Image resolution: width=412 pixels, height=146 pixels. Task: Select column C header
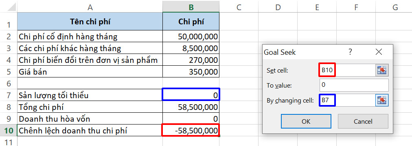click(x=239, y=7)
